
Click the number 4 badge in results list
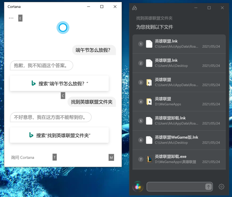(x=141, y=102)
